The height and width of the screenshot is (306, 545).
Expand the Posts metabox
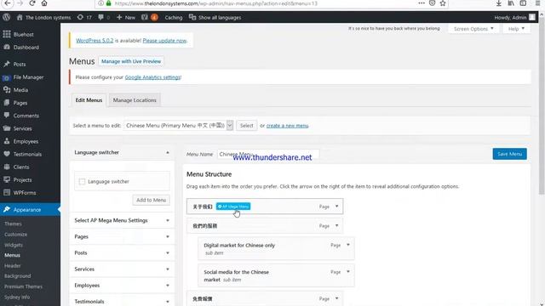(168, 253)
